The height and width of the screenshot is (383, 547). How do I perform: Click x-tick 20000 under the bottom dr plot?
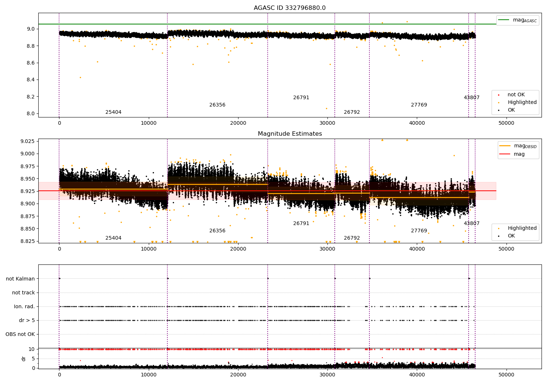(x=238, y=375)
